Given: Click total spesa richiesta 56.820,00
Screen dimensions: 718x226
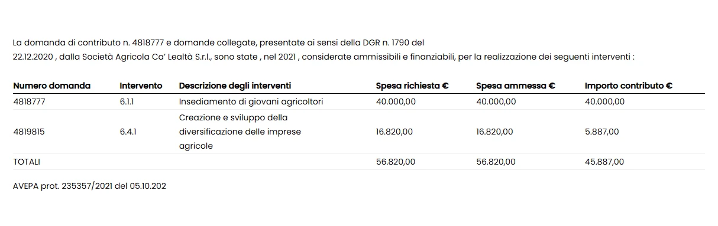Looking at the screenshot, I should coord(396,162).
